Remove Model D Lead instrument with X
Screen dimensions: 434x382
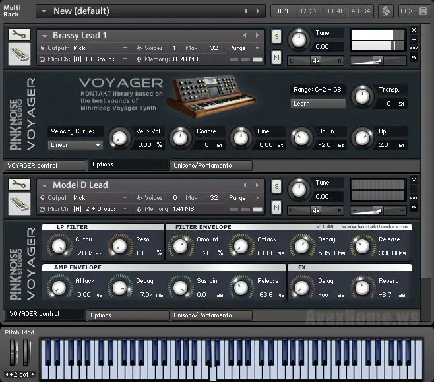[414, 180]
